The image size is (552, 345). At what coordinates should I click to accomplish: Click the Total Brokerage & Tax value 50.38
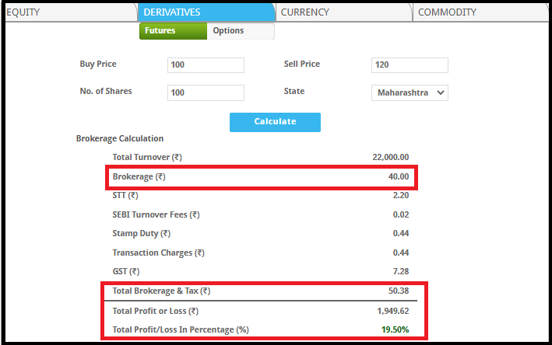point(399,291)
